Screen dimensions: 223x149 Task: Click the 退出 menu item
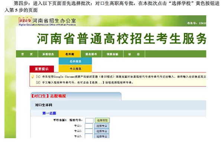click(134, 54)
